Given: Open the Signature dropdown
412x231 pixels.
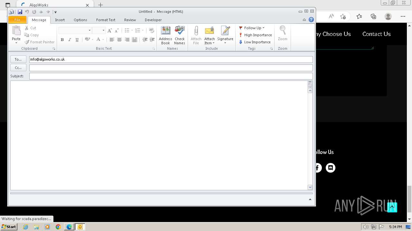Looking at the screenshot, I should pyautogui.click(x=225, y=35).
